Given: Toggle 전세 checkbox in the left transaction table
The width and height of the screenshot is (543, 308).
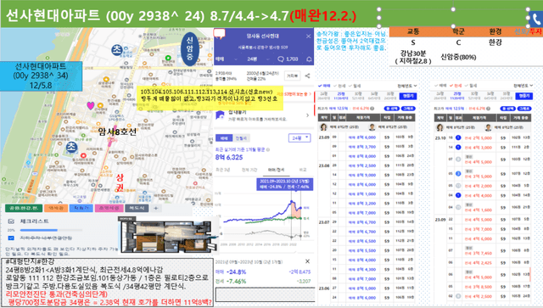Looking at the screenshot, I should [x=339, y=86].
